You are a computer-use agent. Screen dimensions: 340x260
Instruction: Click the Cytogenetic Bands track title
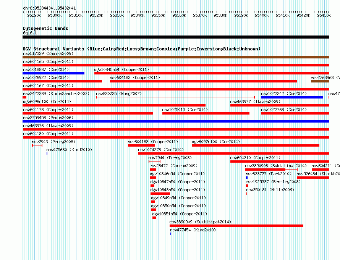(45, 28)
